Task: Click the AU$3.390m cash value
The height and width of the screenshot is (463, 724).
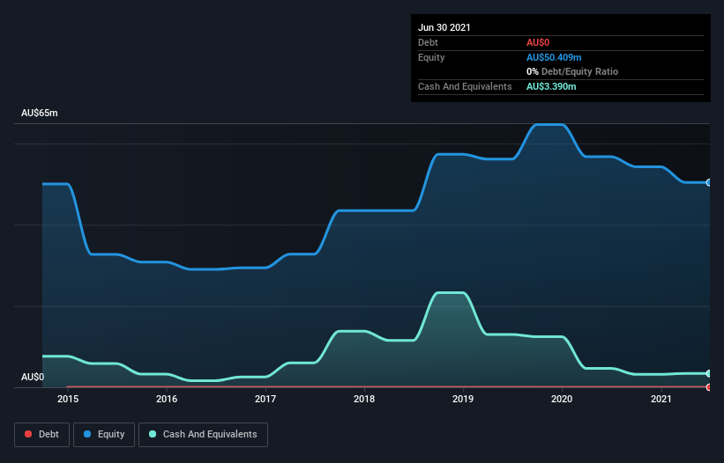Action: [551, 86]
